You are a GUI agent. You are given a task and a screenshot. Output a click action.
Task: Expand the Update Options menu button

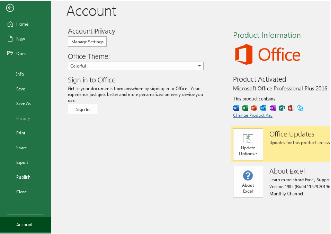coord(248,144)
